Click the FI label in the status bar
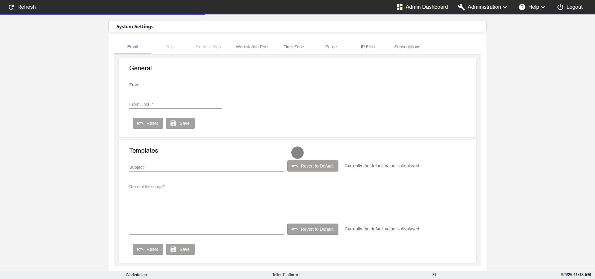Viewport: 595px width, 279px height. point(434,275)
